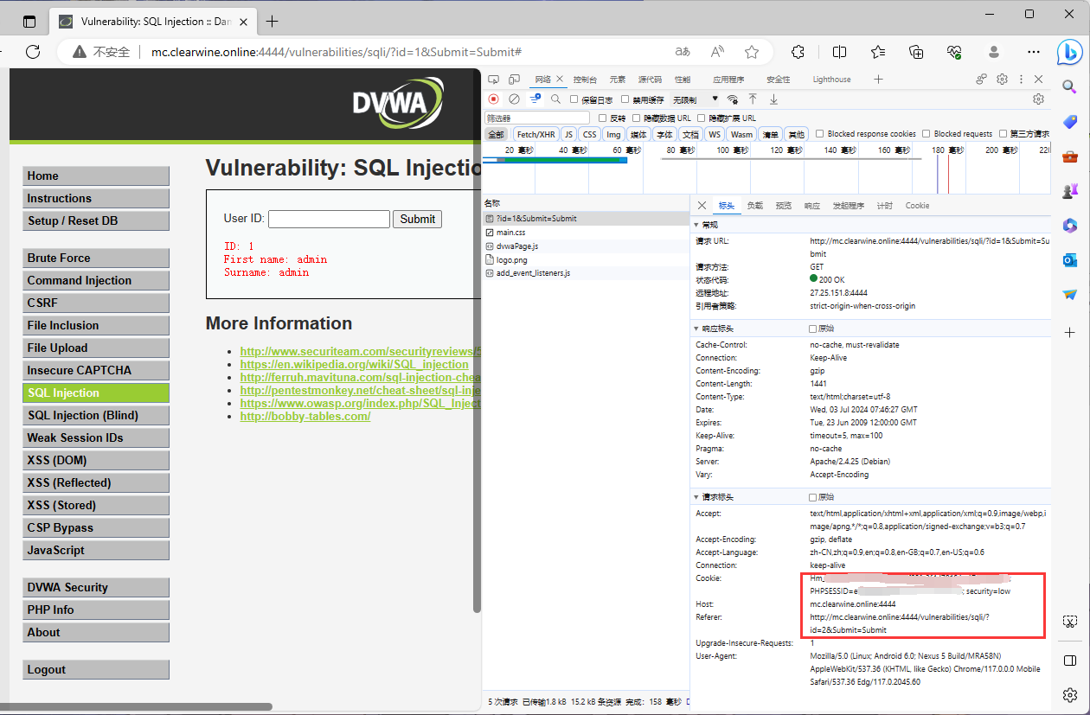The height and width of the screenshot is (715, 1090).
Task: Open the browser extensions puzzle icon
Action: point(798,52)
